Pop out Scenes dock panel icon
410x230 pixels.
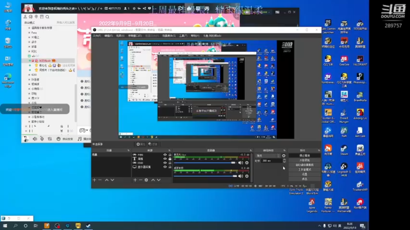[129, 150]
